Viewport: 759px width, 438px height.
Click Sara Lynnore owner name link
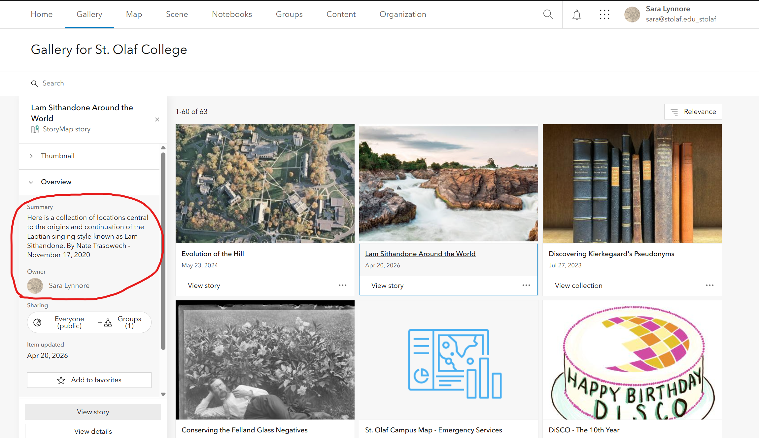point(69,286)
